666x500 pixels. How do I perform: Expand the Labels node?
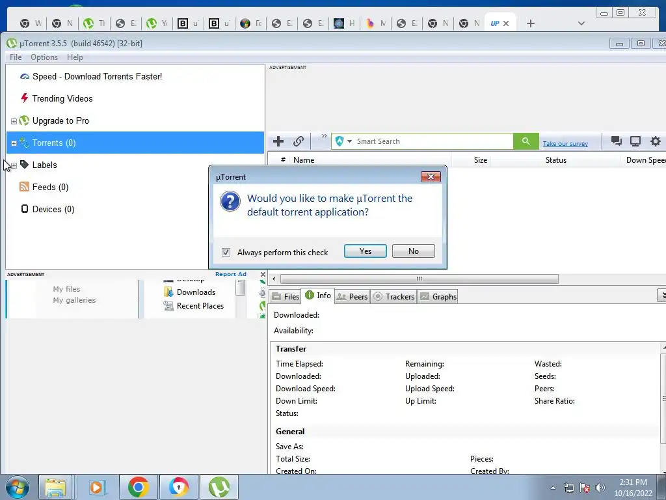tap(14, 165)
